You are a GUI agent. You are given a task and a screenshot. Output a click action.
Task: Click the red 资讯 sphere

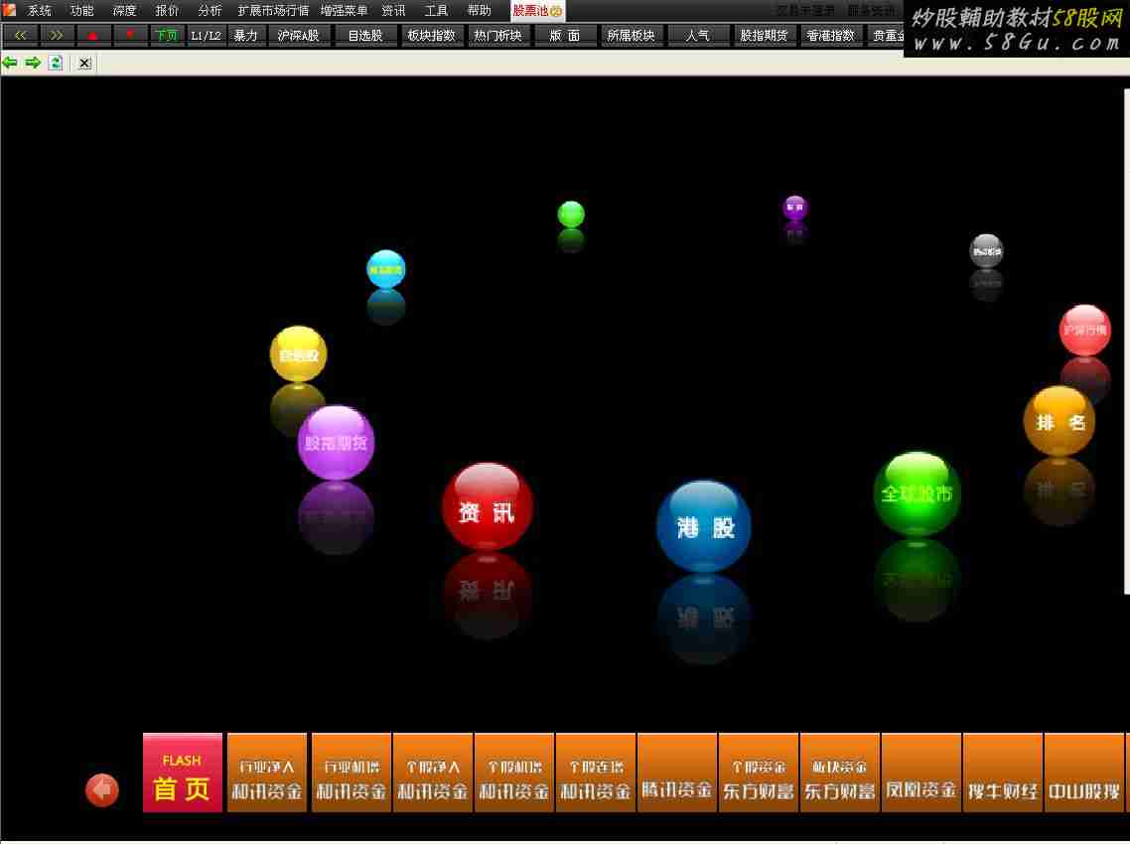pyautogui.click(x=487, y=507)
